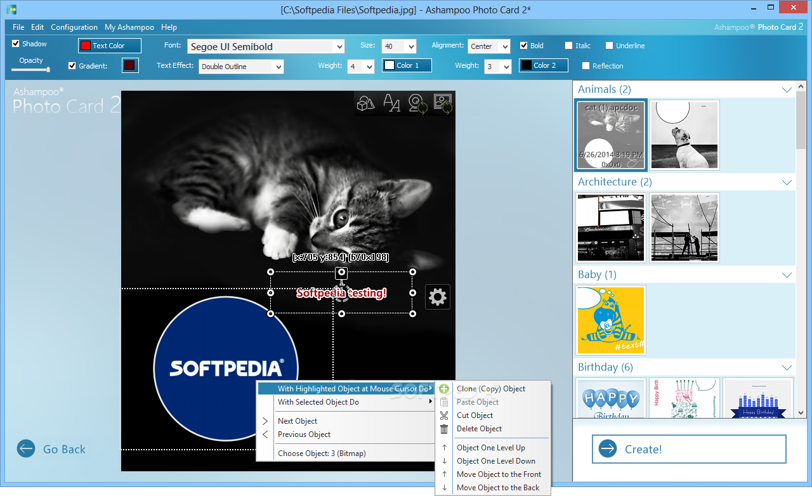Open the Edit menu
The height and width of the screenshot is (496, 812).
pyautogui.click(x=37, y=27)
